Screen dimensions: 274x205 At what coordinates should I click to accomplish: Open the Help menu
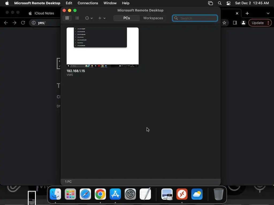click(x=126, y=3)
